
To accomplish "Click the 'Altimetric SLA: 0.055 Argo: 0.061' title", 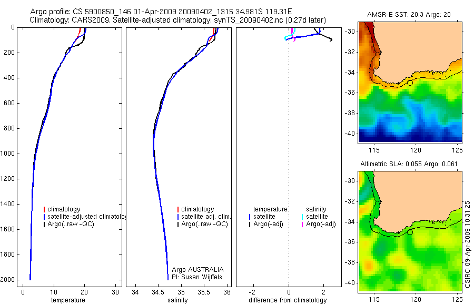I will (x=409, y=164).
